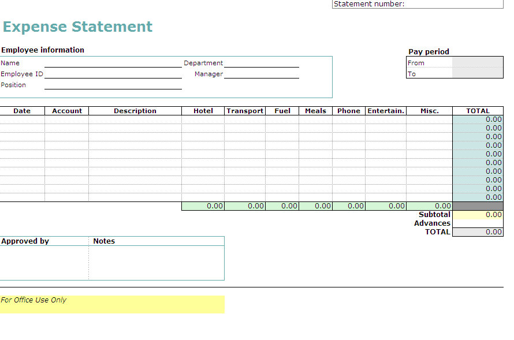Click the Name entry line

pos(113,63)
